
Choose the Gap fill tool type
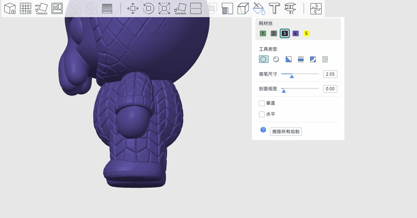click(325, 59)
